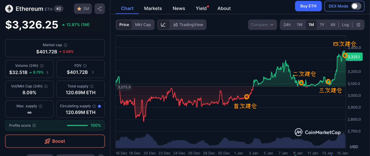Click the Circulating supply verified badge
370x156 pixels.
pos(99,106)
